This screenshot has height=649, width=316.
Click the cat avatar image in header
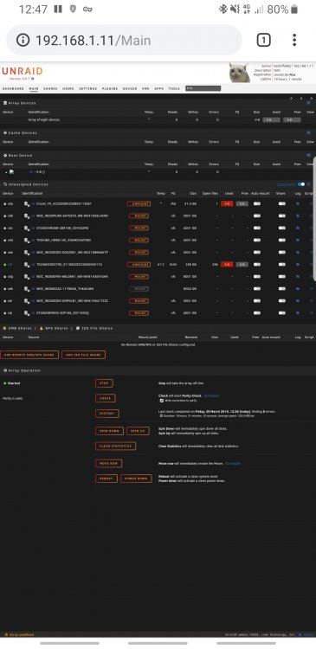point(240,74)
